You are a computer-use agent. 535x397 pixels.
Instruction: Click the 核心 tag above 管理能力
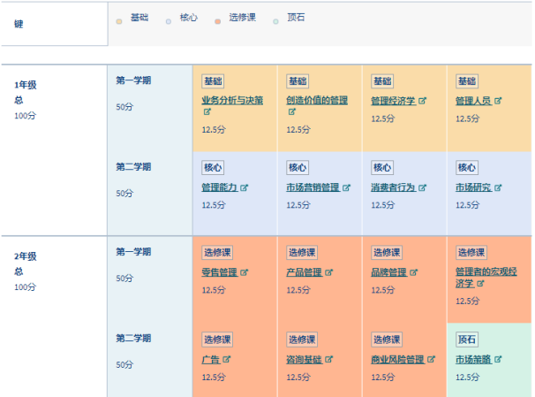tap(213, 167)
